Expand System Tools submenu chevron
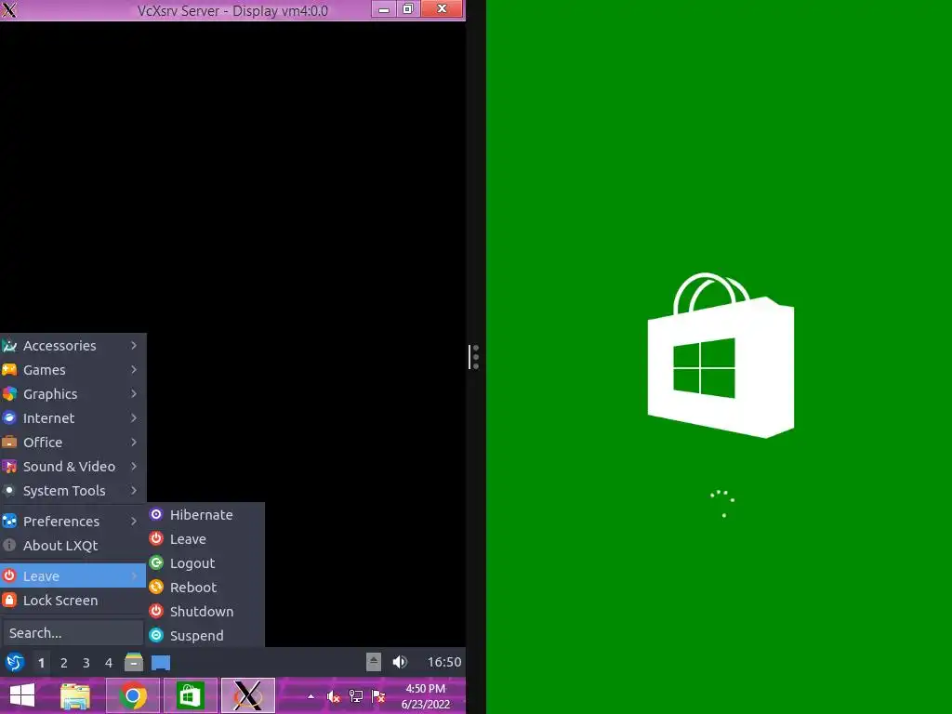The height and width of the screenshot is (714, 952). click(134, 491)
